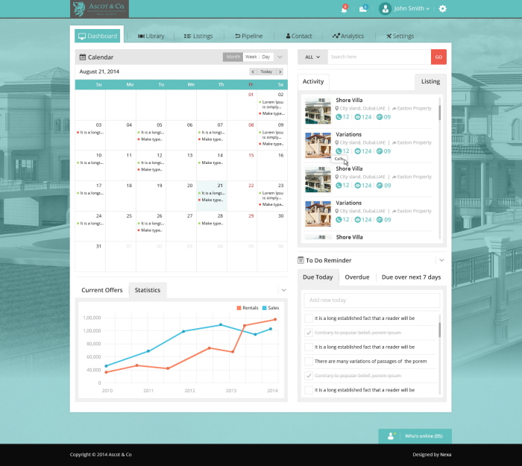Click the 09 icon of first Shore Villa

380,117
